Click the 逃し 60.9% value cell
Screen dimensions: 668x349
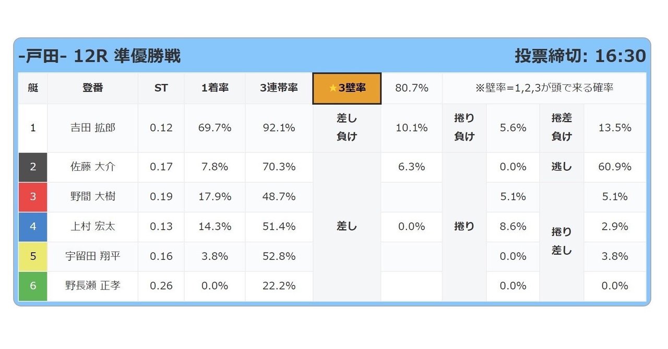pyautogui.click(x=615, y=167)
